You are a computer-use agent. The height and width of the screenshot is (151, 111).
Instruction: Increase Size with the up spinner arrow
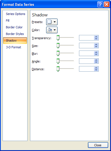click(96, 44)
